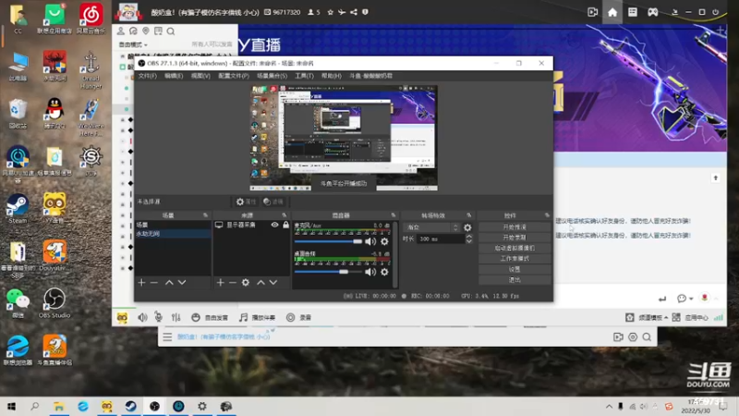Open source properties gear in sources panel
This screenshot has width=739, height=416.
(246, 282)
